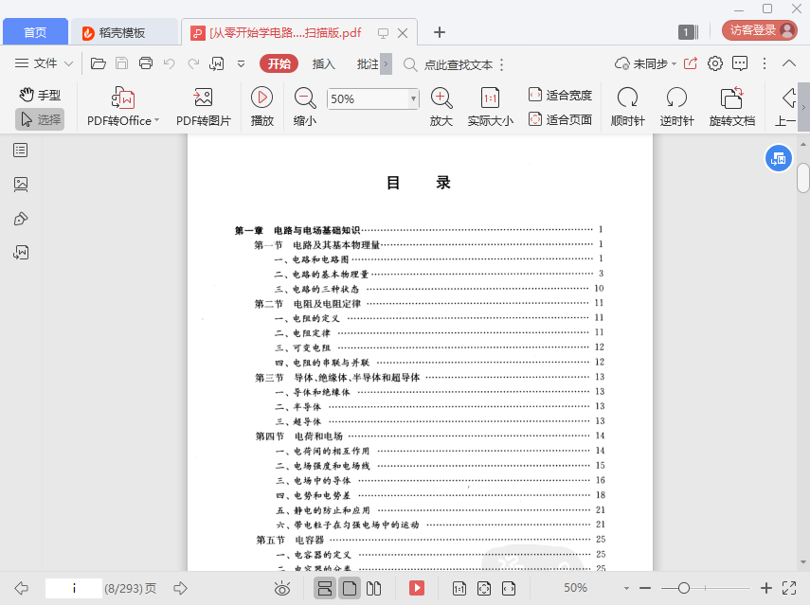Image resolution: width=810 pixels, height=605 pixels.
Task: Open the window count badge icon
Action: click(x=688, y=32)
